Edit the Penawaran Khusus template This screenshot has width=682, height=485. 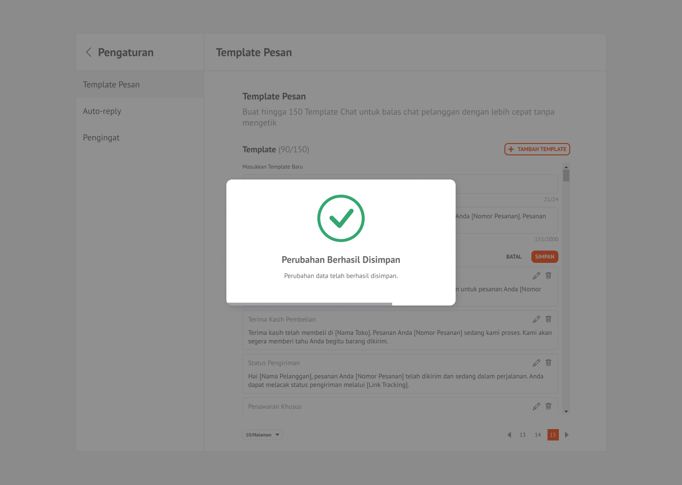pos(536,406)
